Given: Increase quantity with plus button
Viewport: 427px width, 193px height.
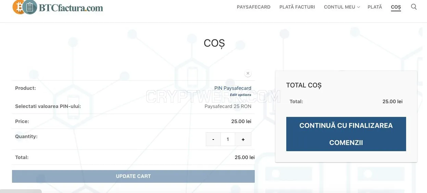Looking at the screenshot, I should 243,139.
